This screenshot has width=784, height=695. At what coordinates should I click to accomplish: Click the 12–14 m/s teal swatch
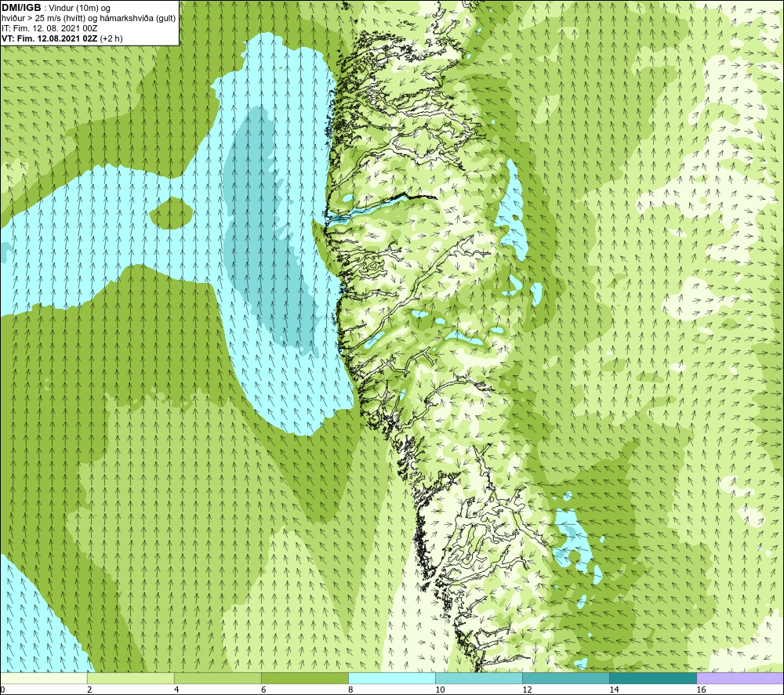[x=565, y=678]
